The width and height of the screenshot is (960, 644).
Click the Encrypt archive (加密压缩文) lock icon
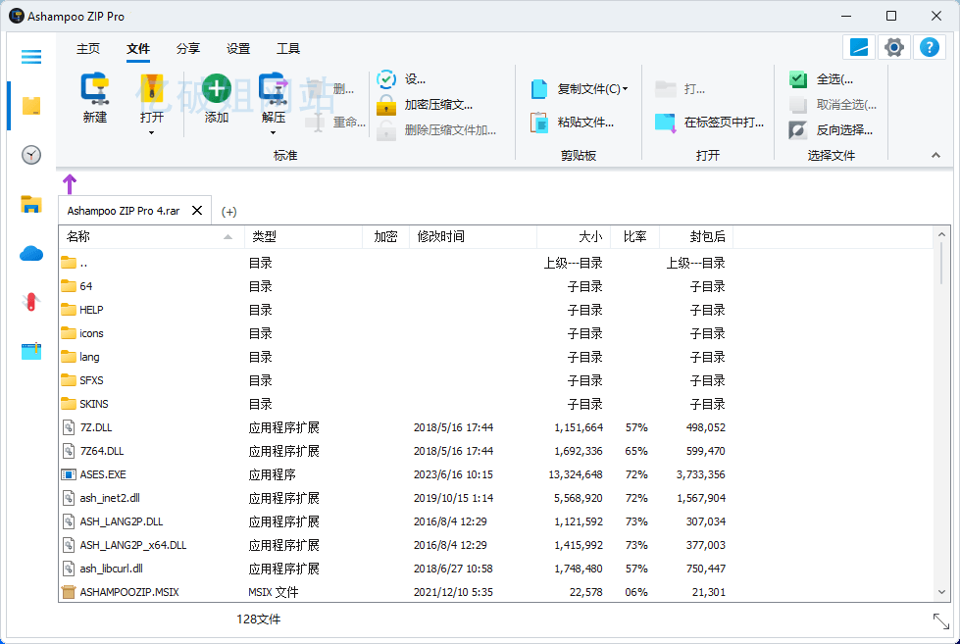[x=386, y=105]
